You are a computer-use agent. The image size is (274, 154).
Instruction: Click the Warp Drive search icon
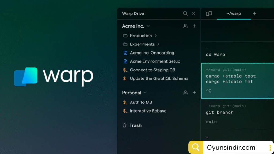[x=185, y=13]
